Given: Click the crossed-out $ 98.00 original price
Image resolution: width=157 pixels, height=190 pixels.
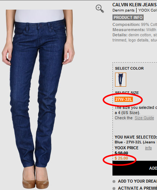Looking at the screenshot, I should click(121, 153).
